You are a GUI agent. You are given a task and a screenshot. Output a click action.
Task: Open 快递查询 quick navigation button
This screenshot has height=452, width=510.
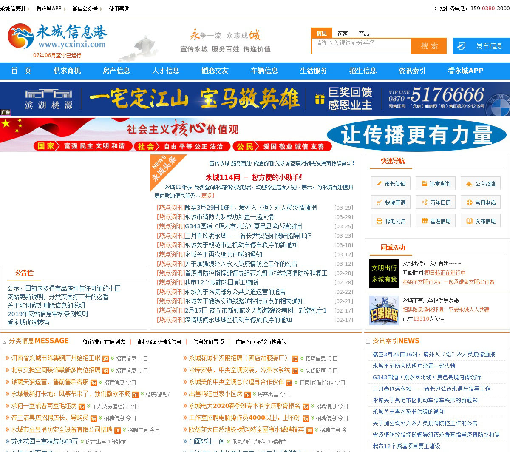pos(391,202)
